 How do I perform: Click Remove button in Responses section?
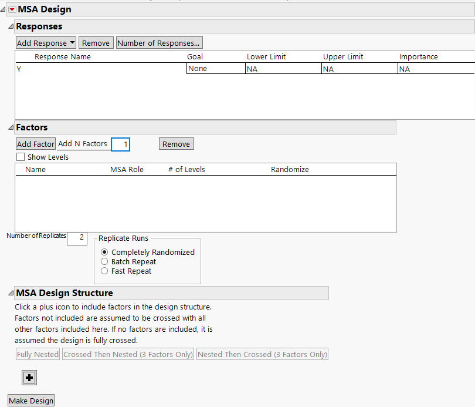pos(96,43)
